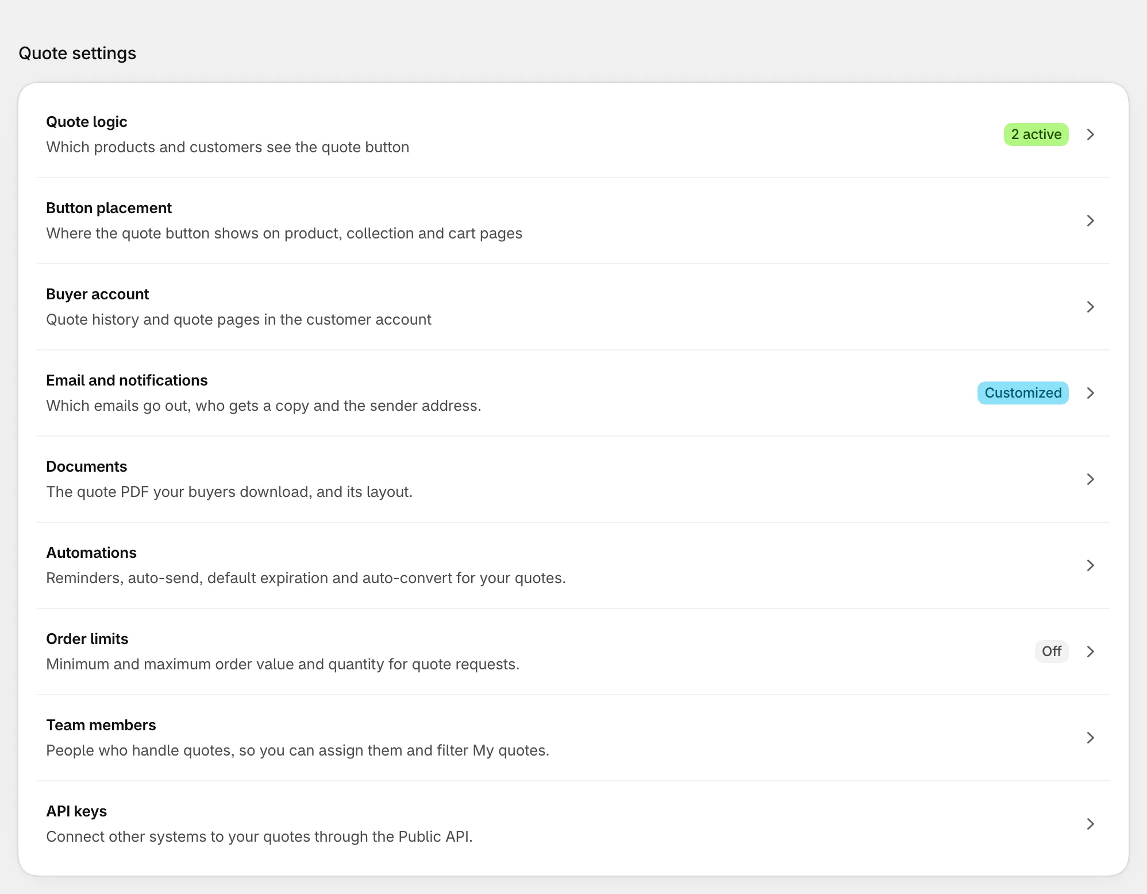Click the blue "Customized" badge
1147x894 pixels.
click(1023, 393)
